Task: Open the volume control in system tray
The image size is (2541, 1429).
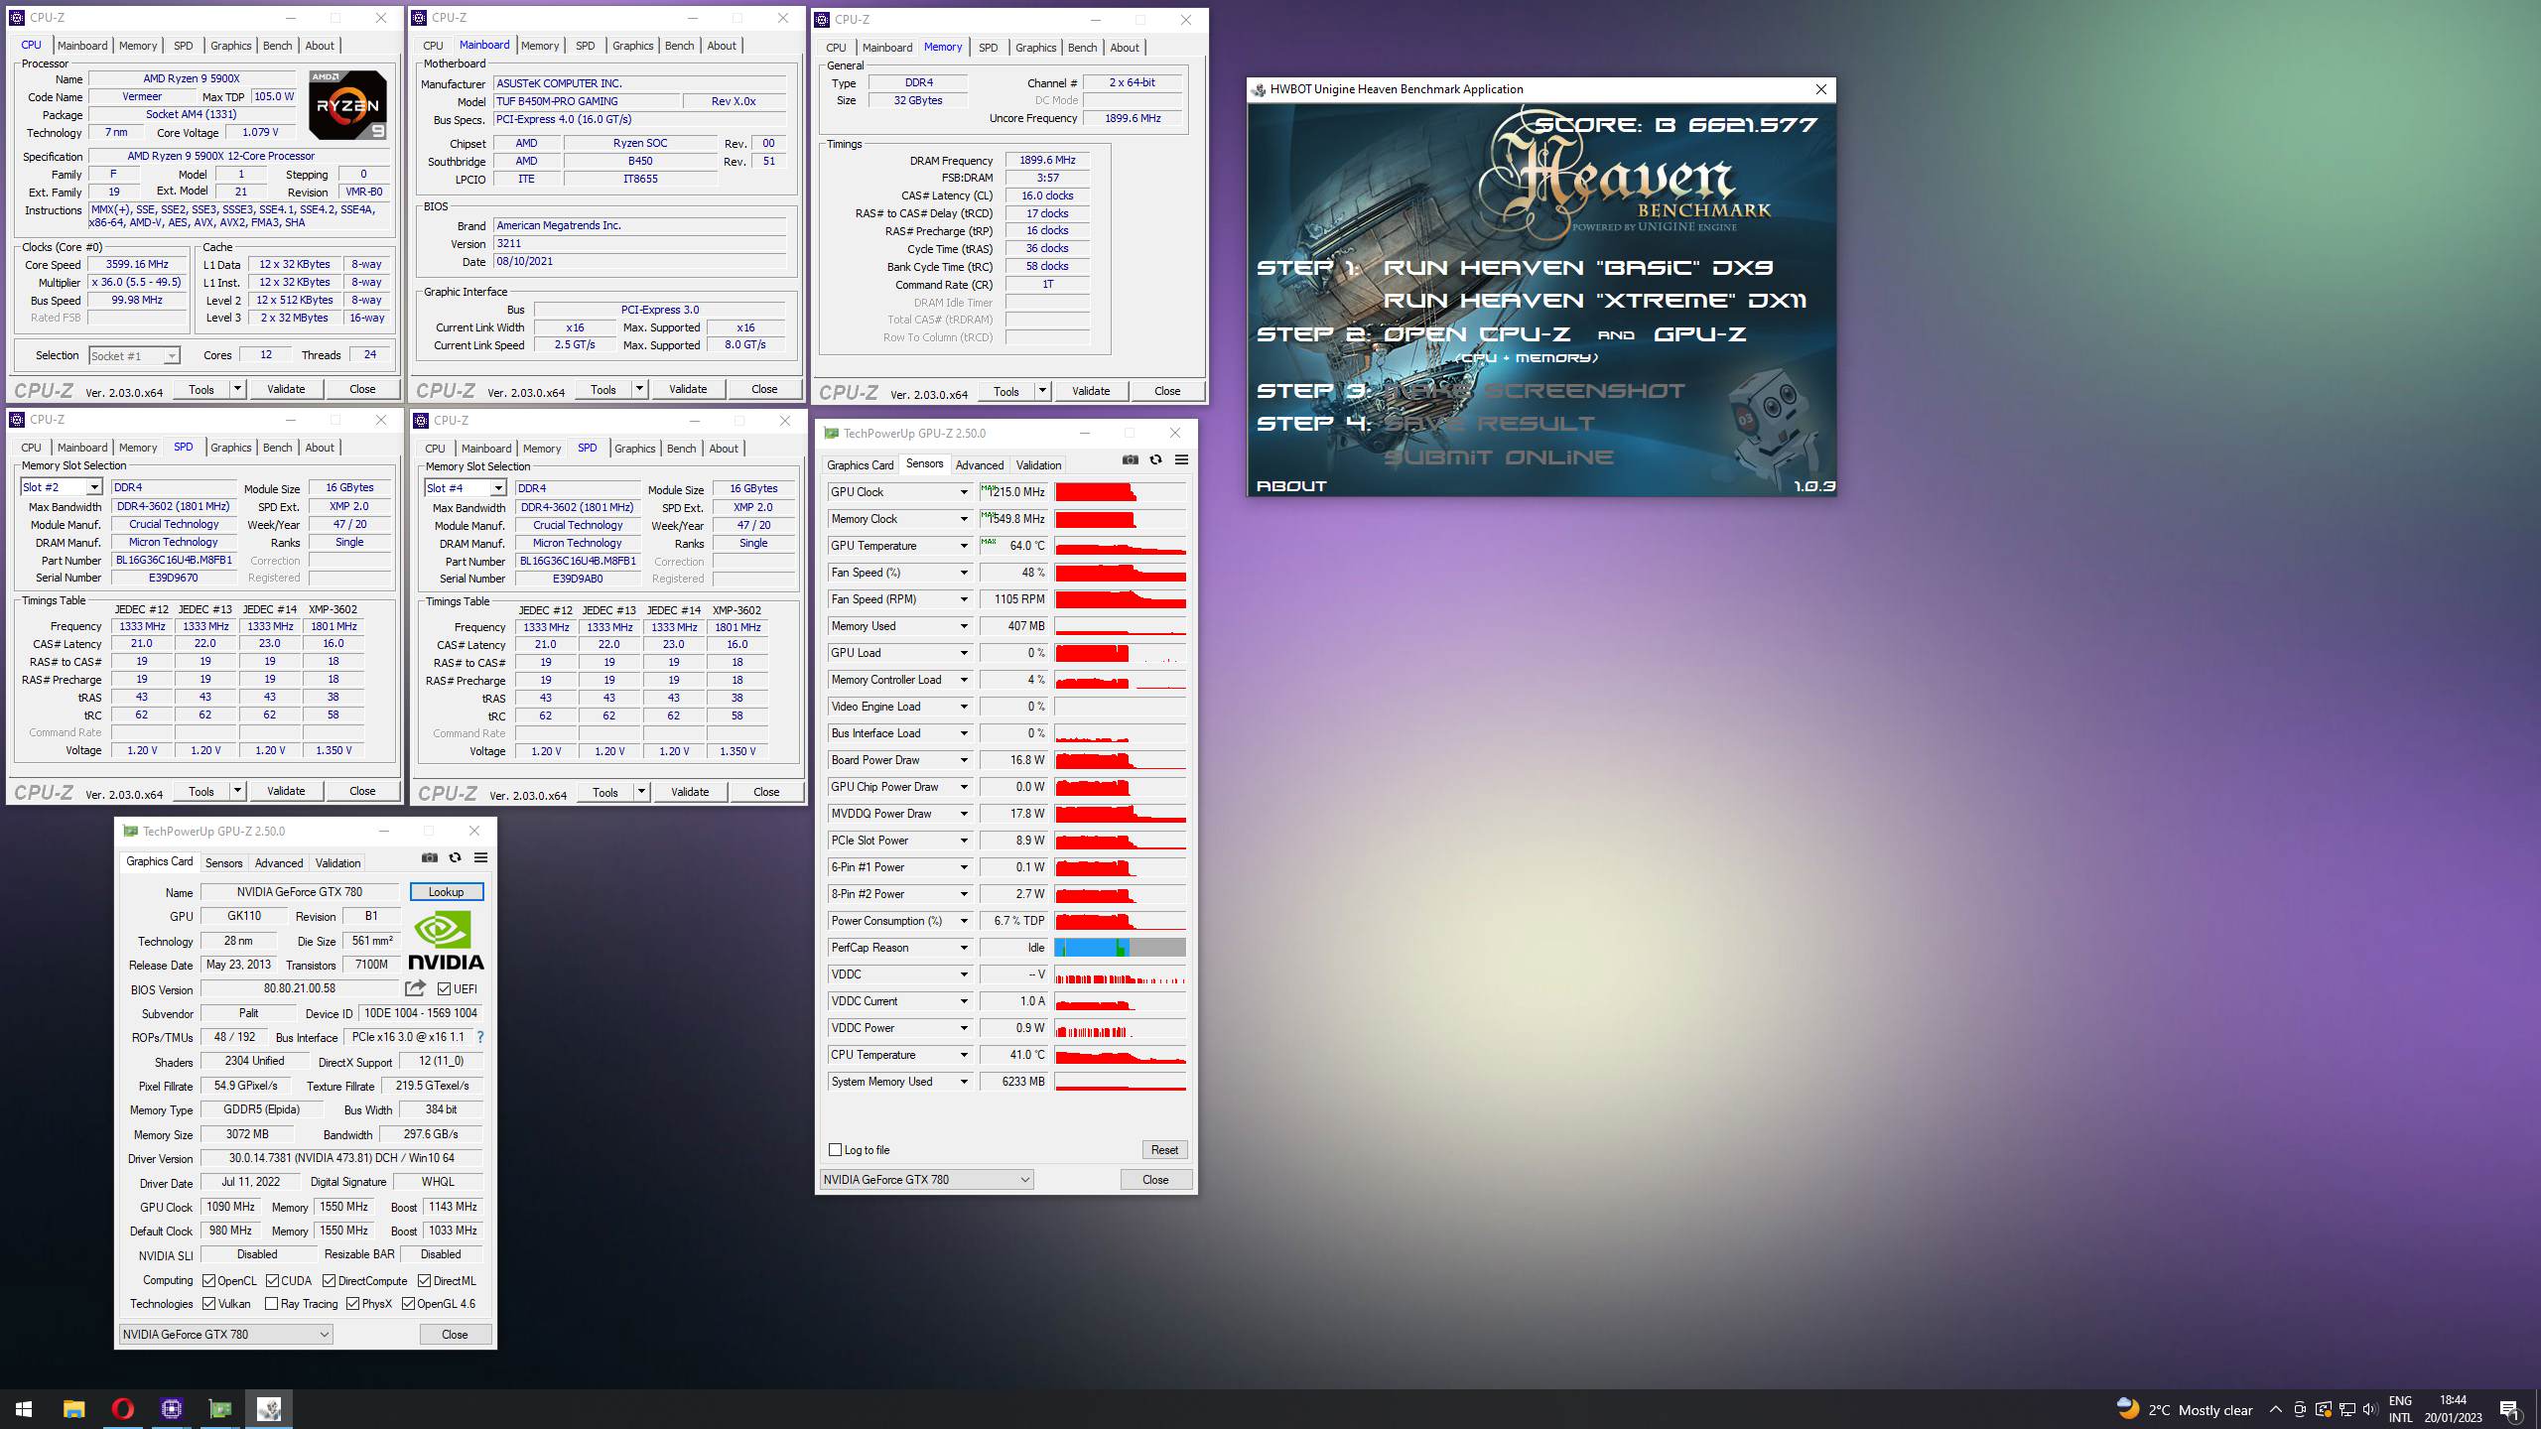Action: 2370,1409
